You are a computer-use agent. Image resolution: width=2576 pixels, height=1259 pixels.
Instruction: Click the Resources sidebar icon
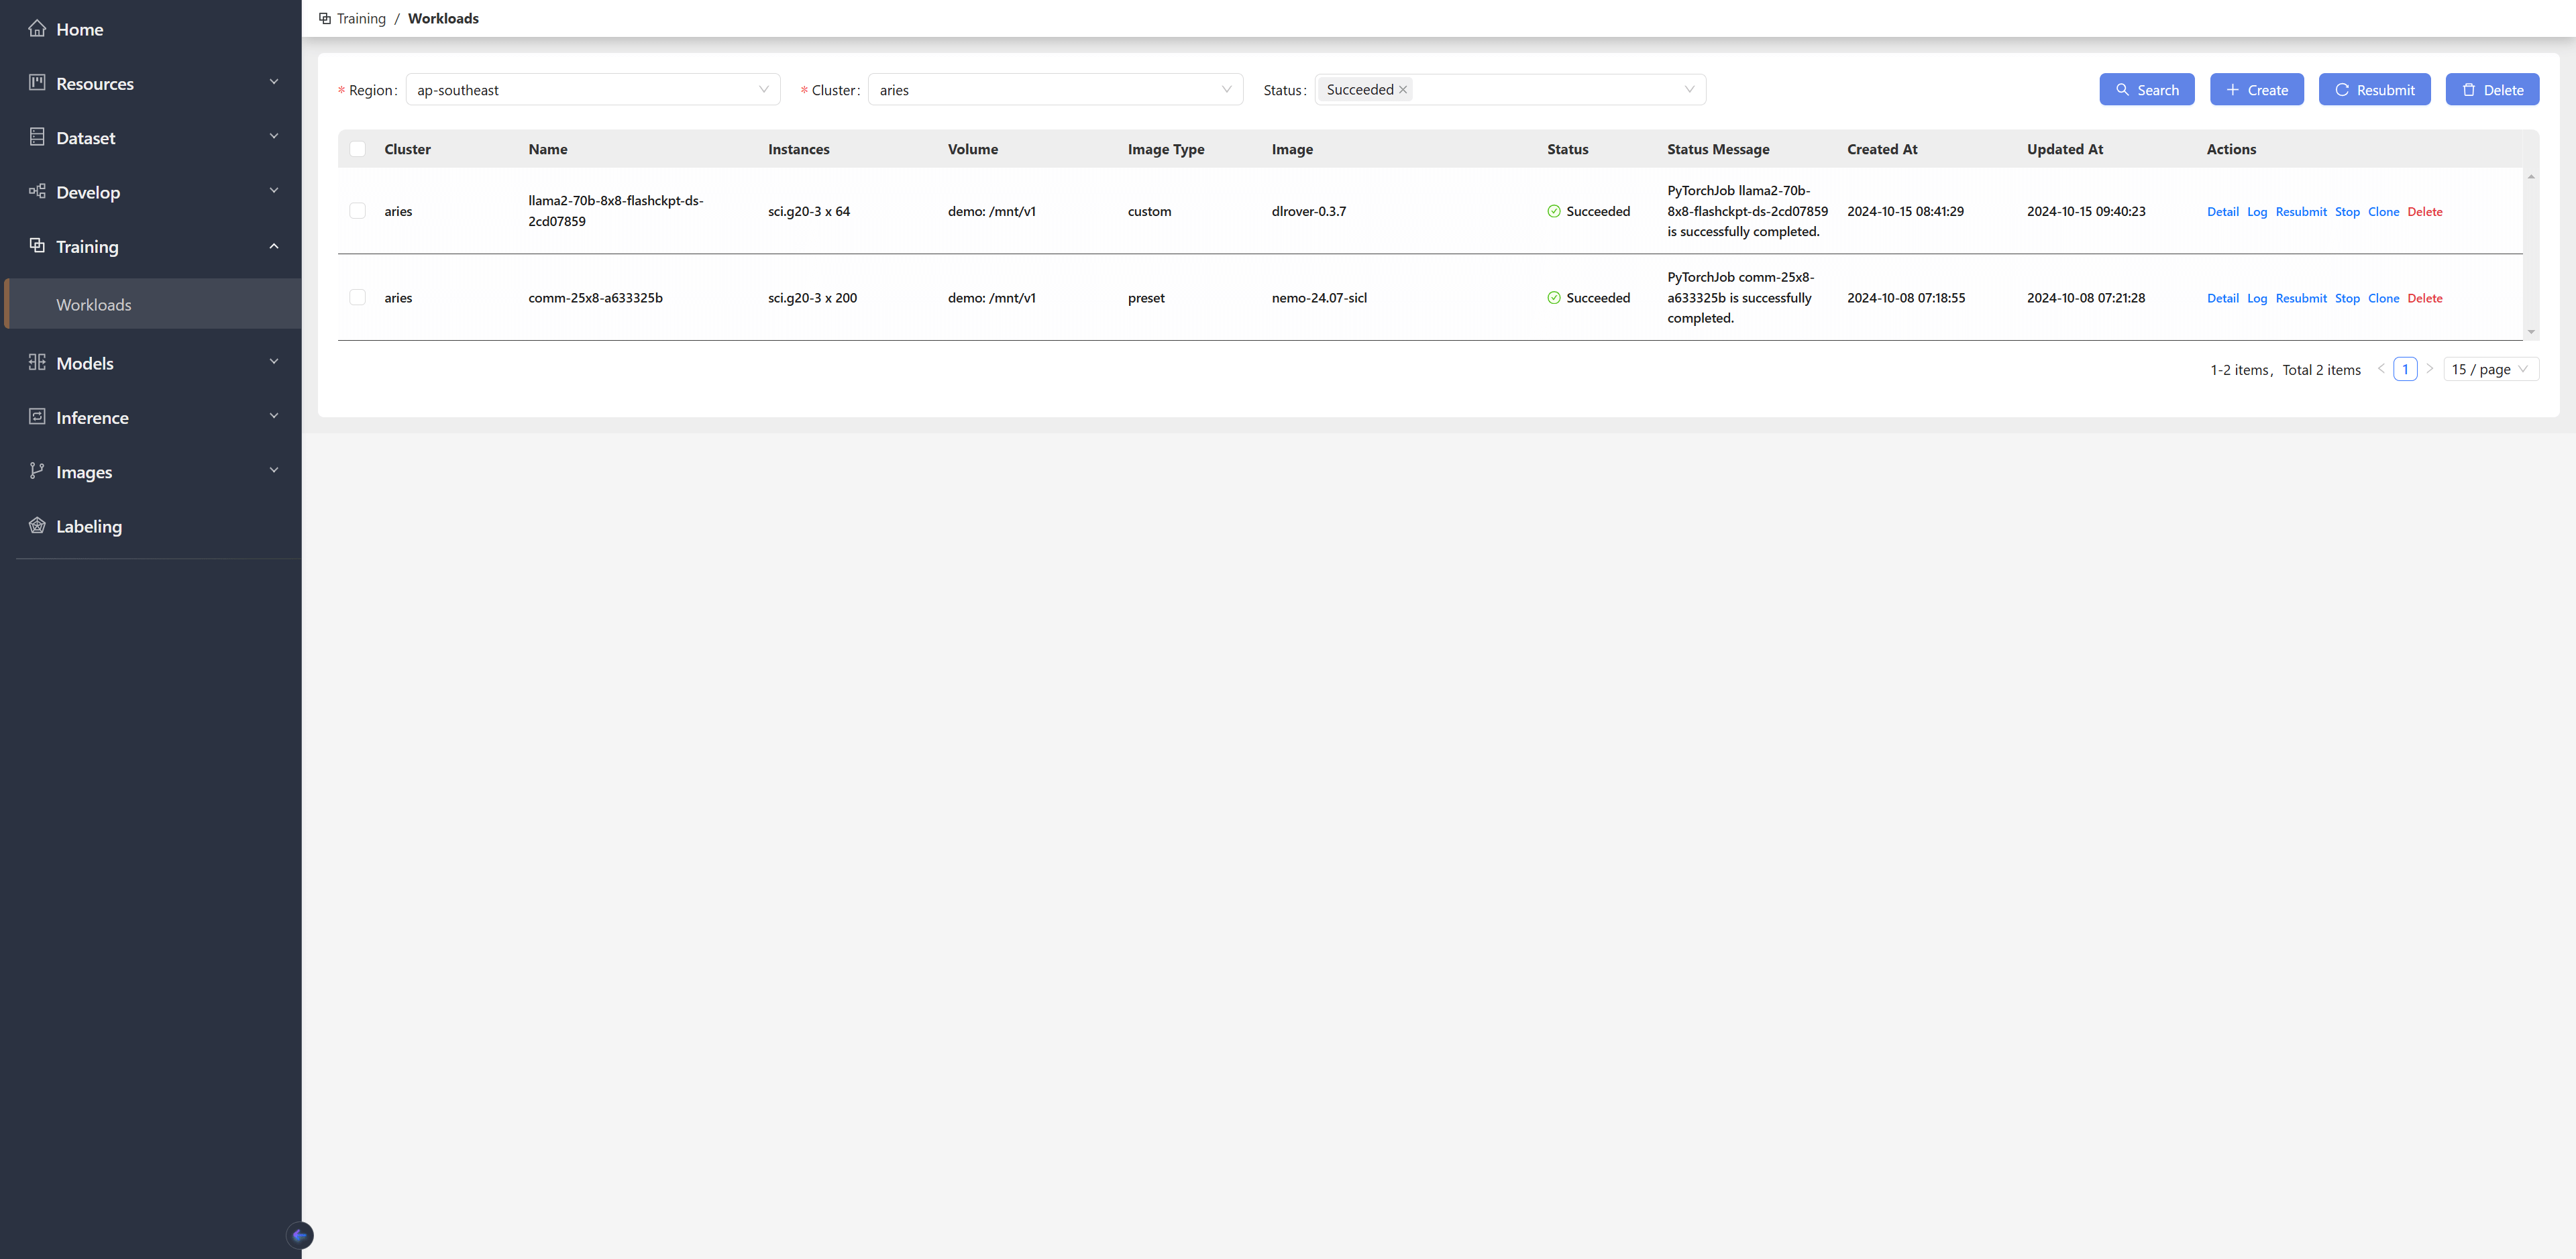click(37, 82)
